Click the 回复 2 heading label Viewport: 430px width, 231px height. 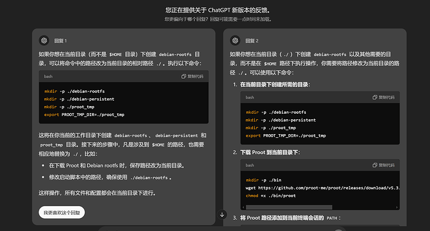click(x=252, y=41)
